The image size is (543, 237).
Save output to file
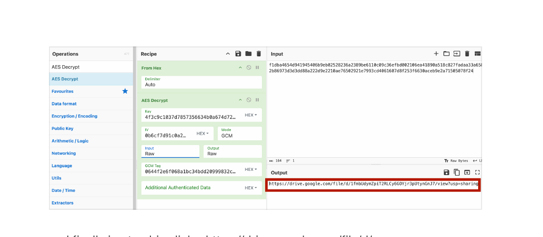446,172
